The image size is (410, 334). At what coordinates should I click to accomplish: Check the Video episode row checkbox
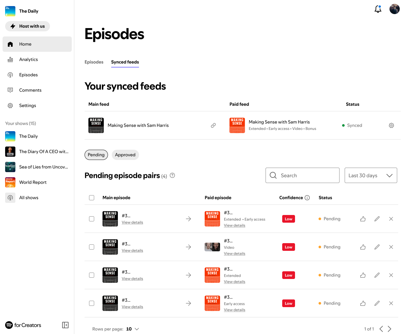click(x=92, y=247)
